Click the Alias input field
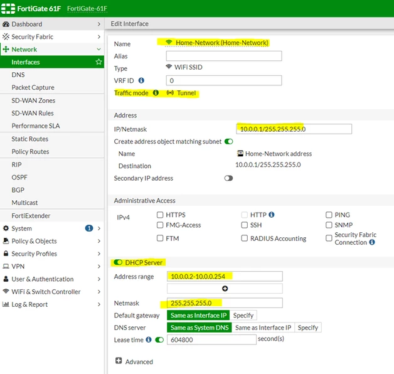Screen dimensions: 394x374 pos(224,56)
